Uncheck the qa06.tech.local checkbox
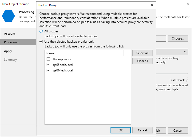Viewport: 192px width, 137px height. (48, 70)
